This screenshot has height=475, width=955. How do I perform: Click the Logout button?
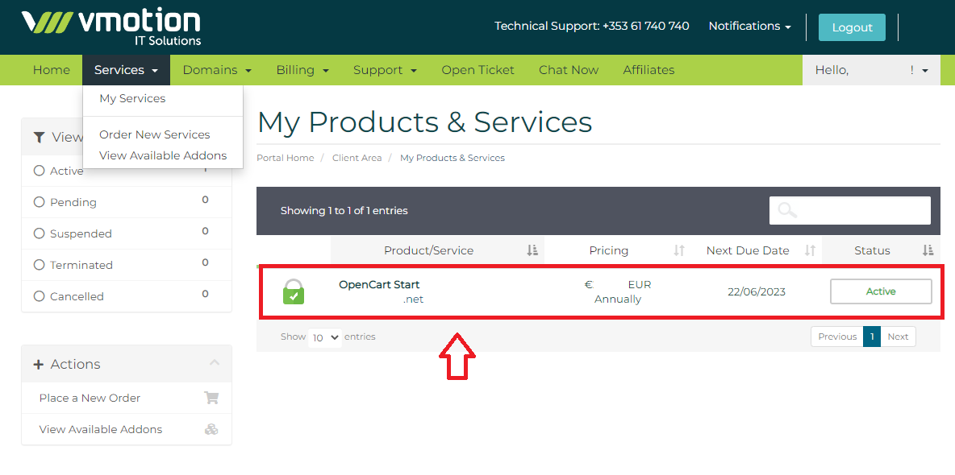[x=852, y=27]
